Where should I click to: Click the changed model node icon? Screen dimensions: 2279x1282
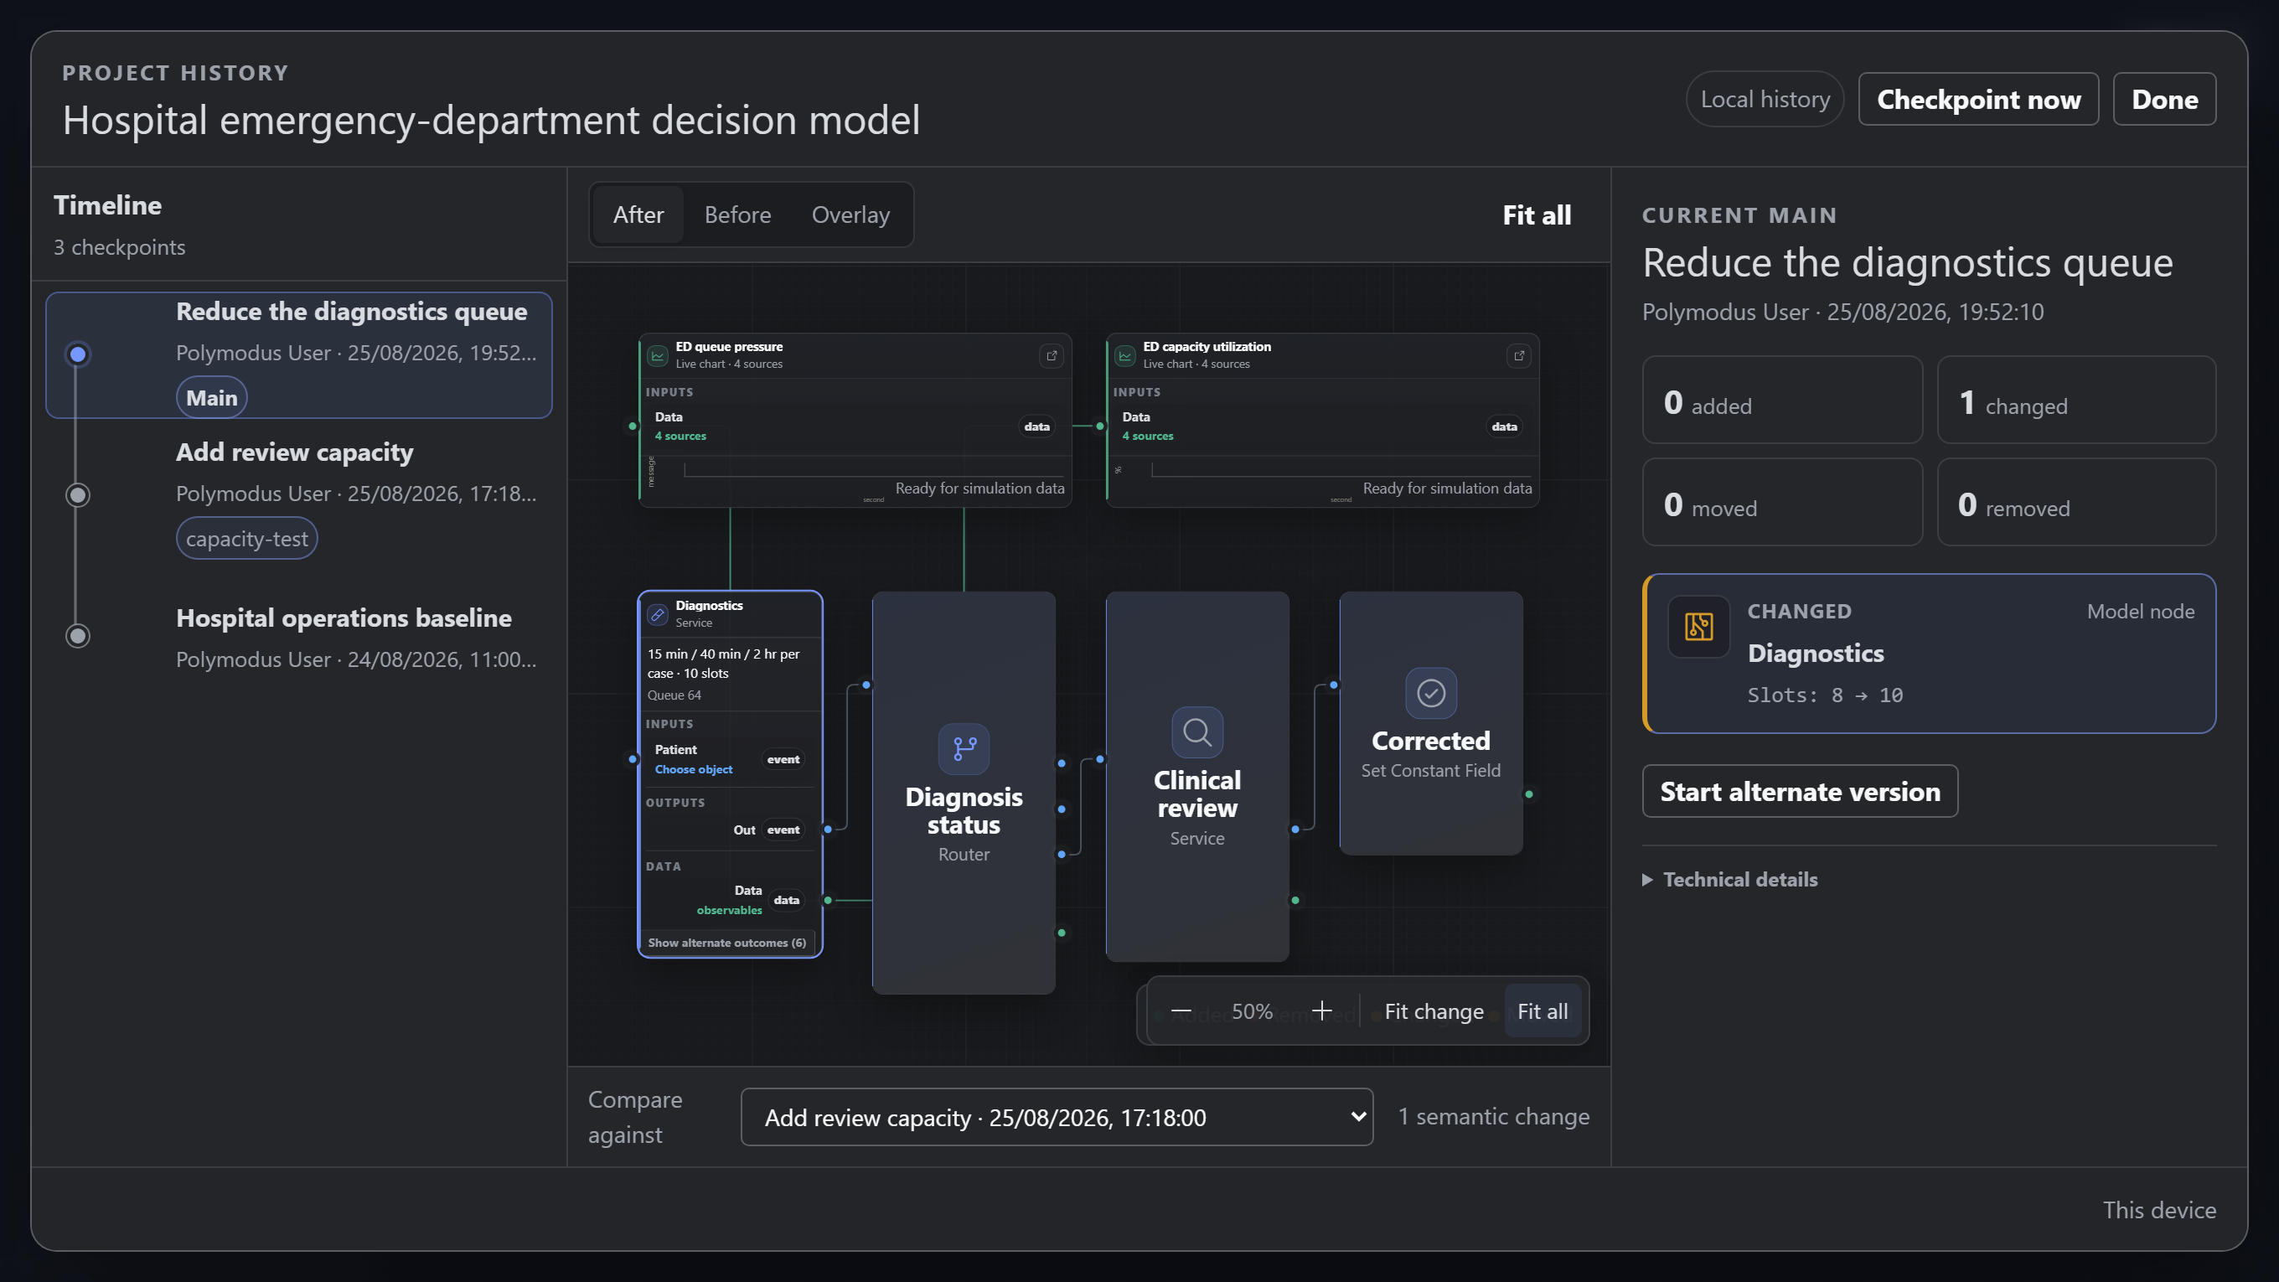tap(1698, 627)
